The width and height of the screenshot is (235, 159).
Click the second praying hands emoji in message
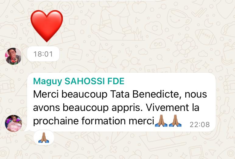pyautogui.click(x=175, y=121)
